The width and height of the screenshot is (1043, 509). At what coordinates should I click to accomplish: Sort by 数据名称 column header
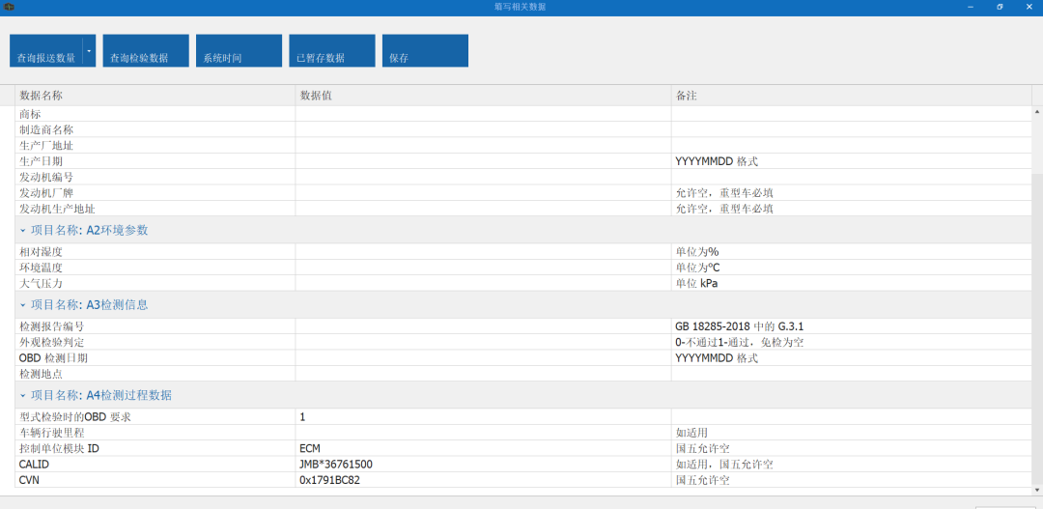155,96
